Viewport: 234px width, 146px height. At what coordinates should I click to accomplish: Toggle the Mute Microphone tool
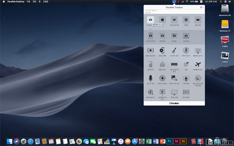click(186, 51)
